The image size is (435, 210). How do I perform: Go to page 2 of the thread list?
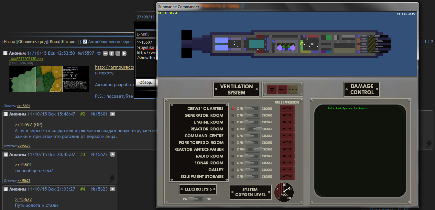pyautogui.click(x=432, y=42)
